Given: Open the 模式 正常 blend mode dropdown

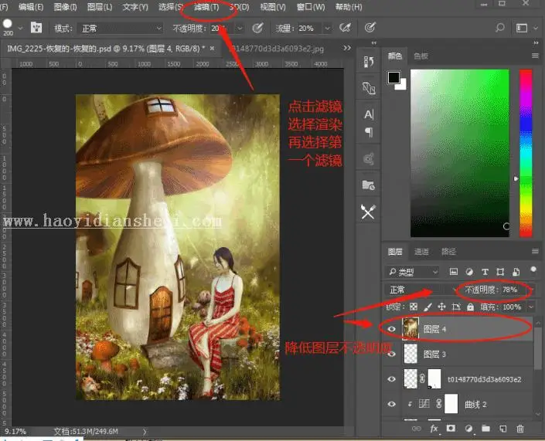Looking at the screenshot, I should click(x=120, y=28).
